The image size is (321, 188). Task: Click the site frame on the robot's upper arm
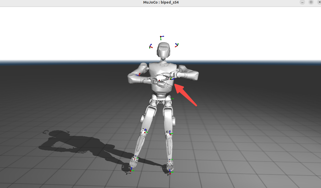[139, 75]
